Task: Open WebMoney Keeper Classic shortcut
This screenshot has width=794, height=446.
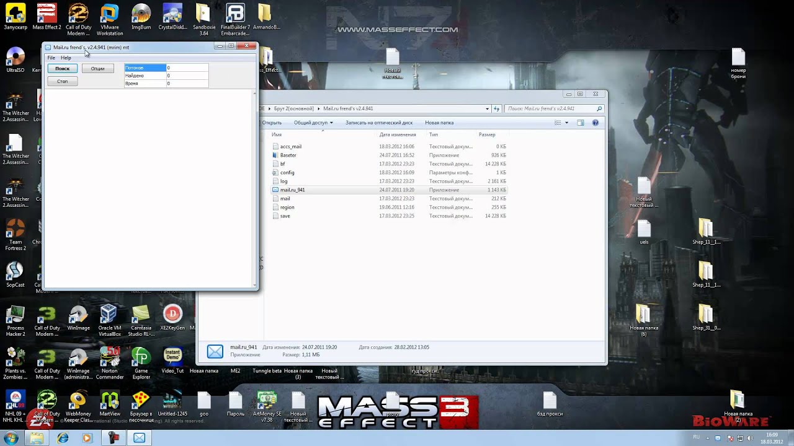Action: 78,406
